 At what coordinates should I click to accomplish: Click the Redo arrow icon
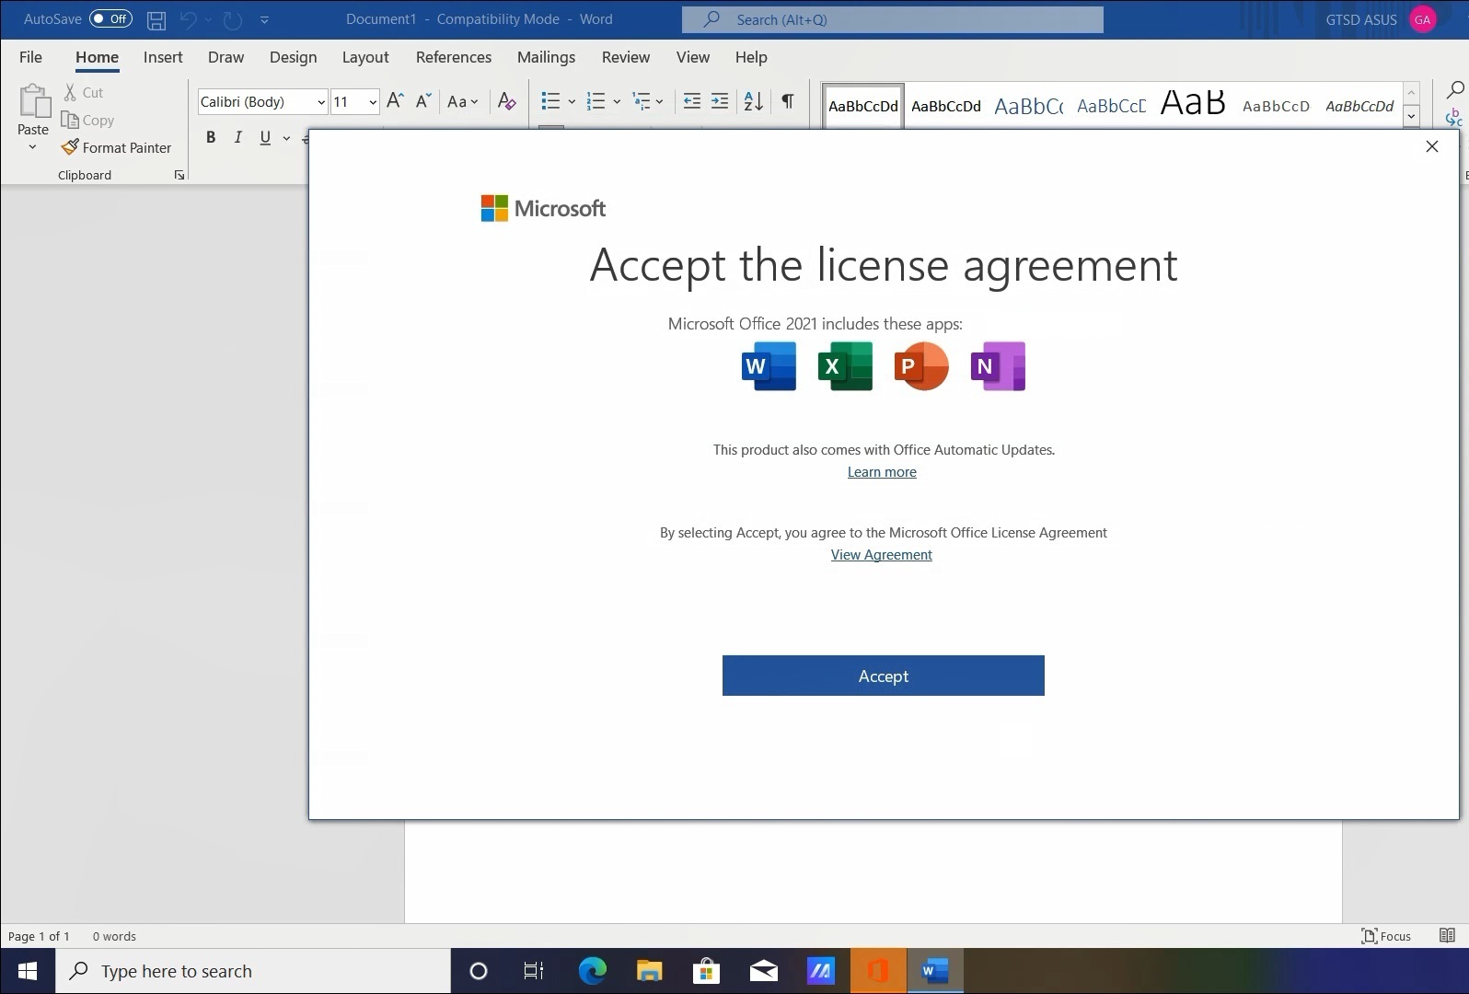coord(233,19)
